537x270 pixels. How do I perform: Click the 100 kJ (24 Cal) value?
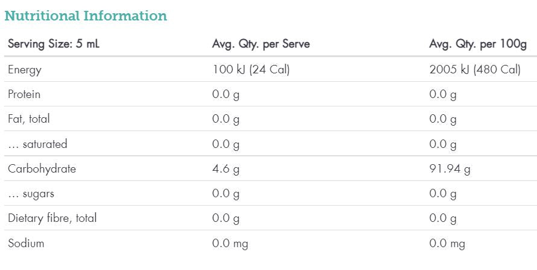(251, 70)
